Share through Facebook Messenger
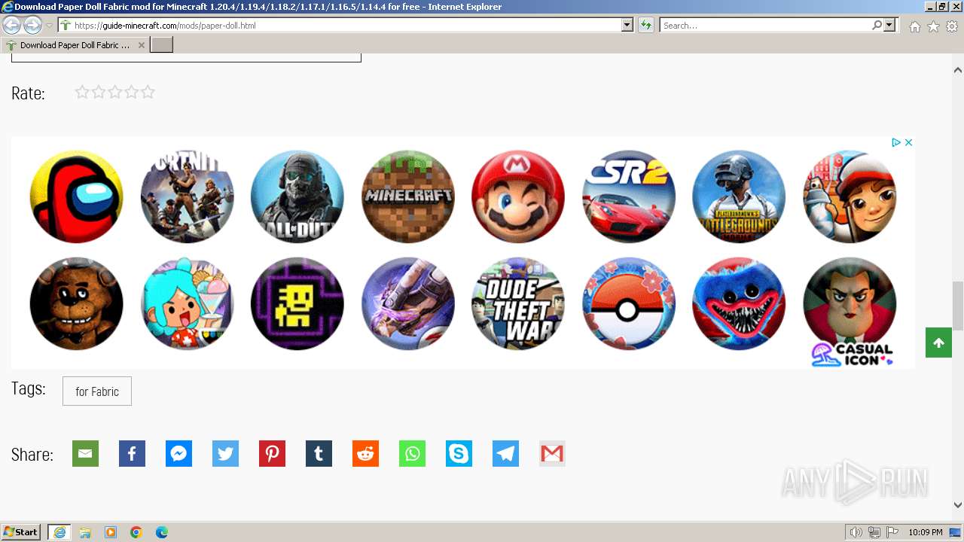Image resolution: width=964 pixels, height=542 pixels. click(x=178, y=454)
